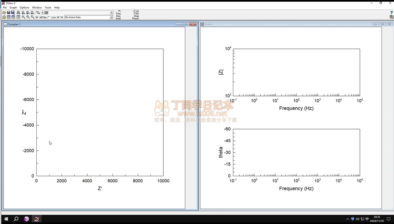Click the Complex 1 window title icon
394x224 pixels.
[x=5, y=24]
